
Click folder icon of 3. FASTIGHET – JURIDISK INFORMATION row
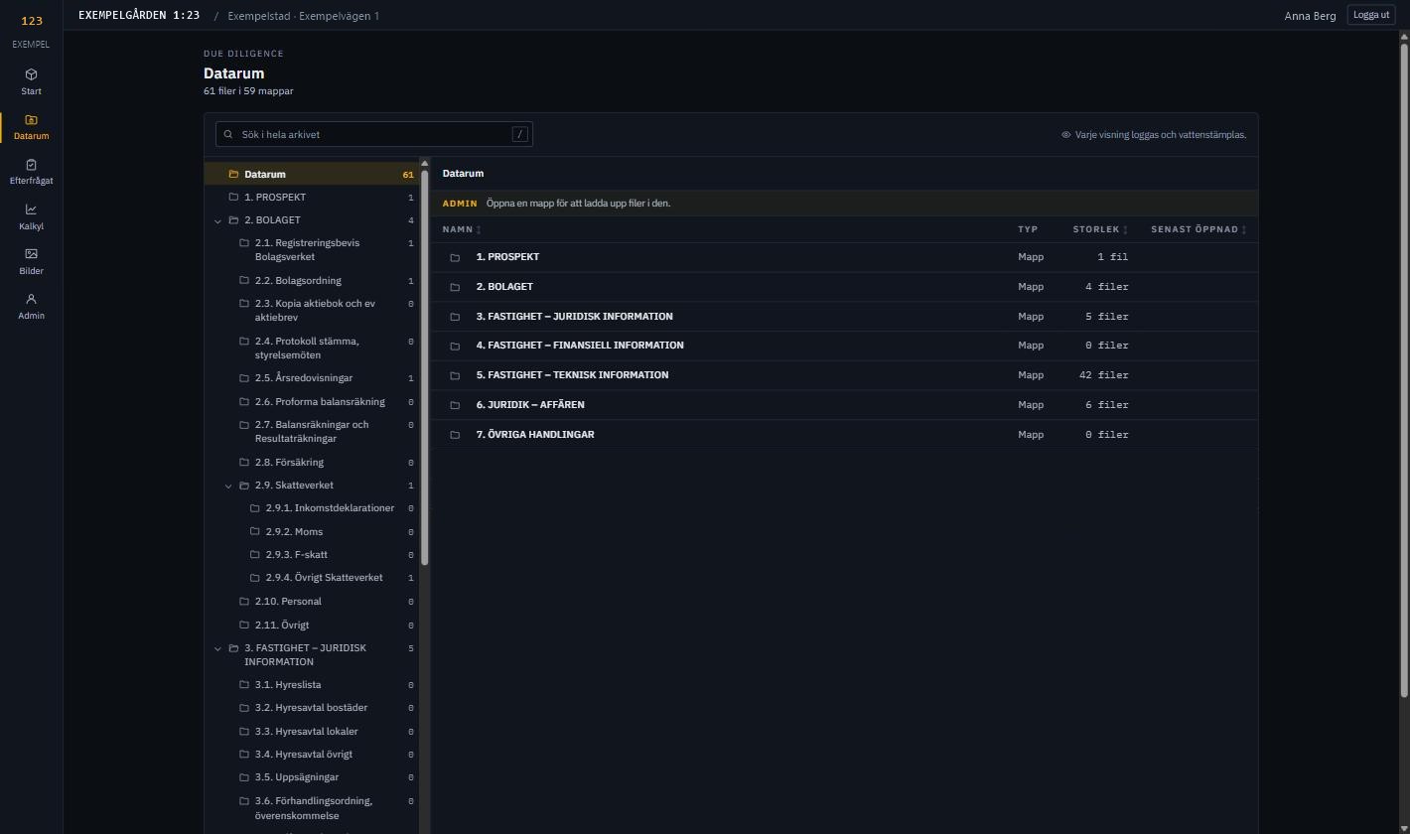[455, 317]
